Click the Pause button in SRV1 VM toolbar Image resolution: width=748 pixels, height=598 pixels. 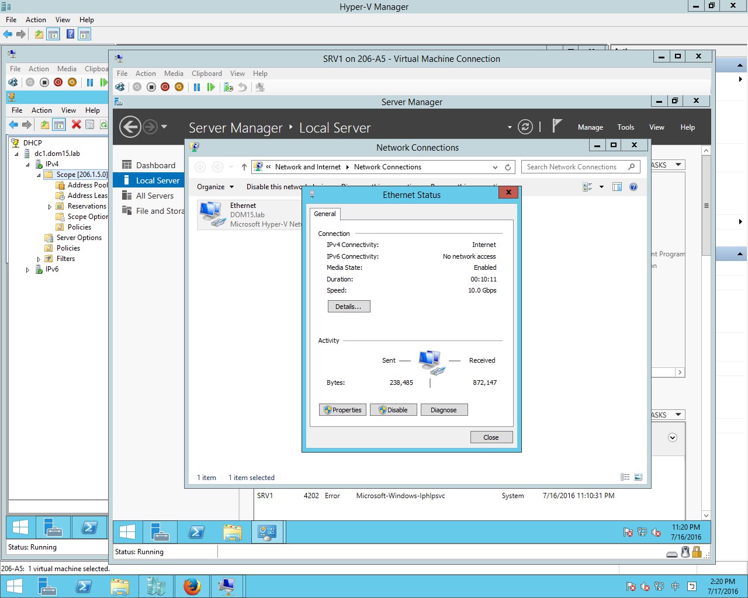click(x=197, y=87)
